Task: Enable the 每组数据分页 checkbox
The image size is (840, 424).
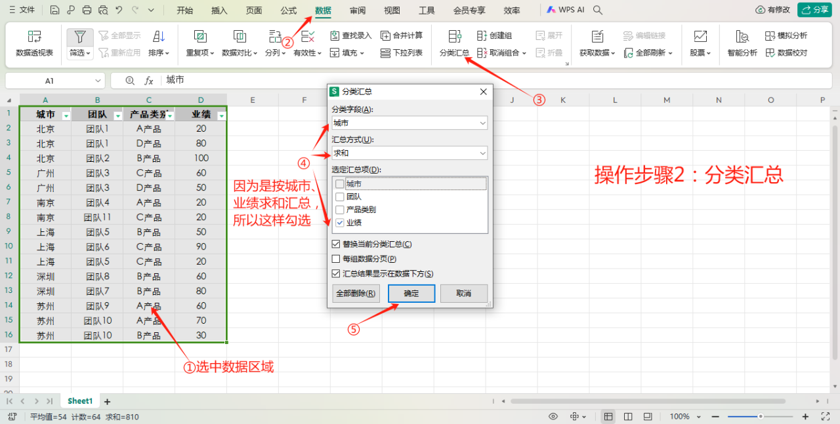Action: 336,259
